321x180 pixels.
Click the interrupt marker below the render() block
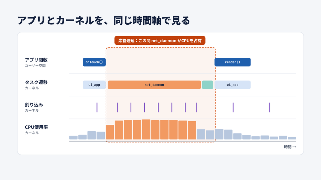click(x=233, y=107)
